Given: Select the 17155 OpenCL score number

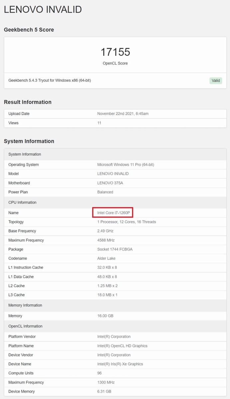Looking at the screenshot, I should click(115, 52).
